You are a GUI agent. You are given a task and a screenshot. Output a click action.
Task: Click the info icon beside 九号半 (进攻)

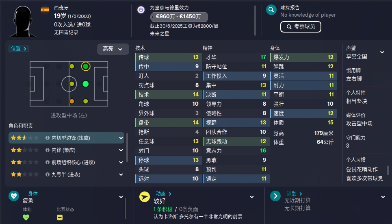tap(48, 174)
